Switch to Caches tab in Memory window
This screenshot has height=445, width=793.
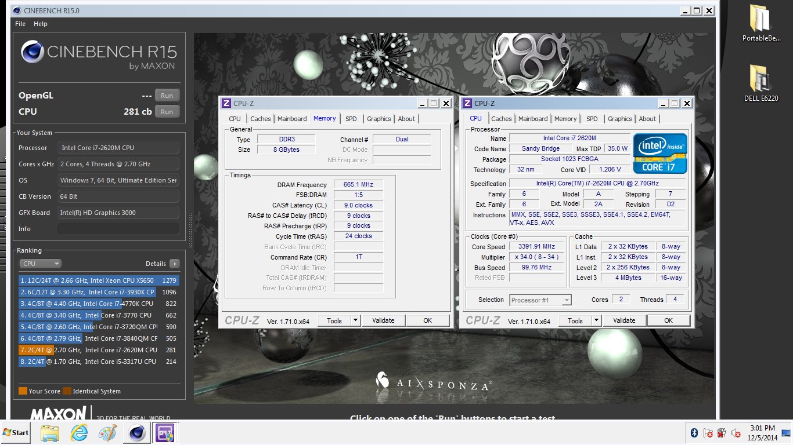pos(261,119)
